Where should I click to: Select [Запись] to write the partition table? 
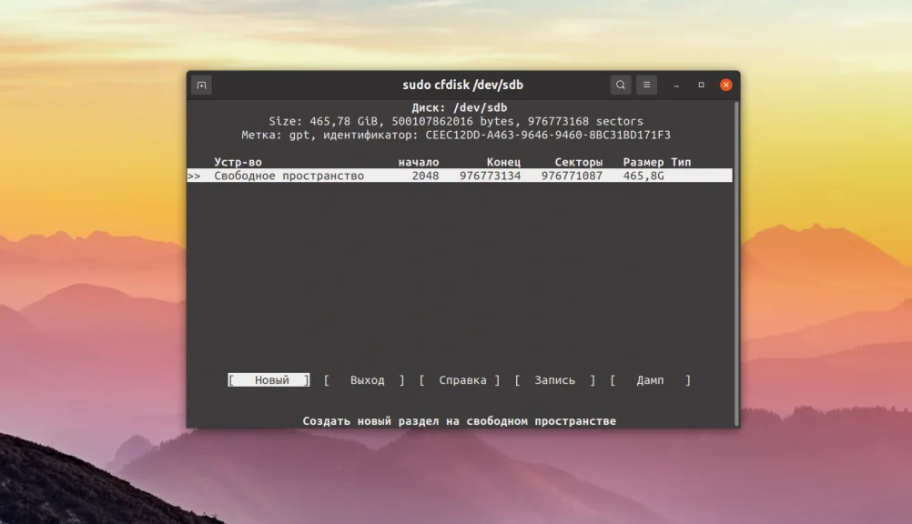point(553,379)
